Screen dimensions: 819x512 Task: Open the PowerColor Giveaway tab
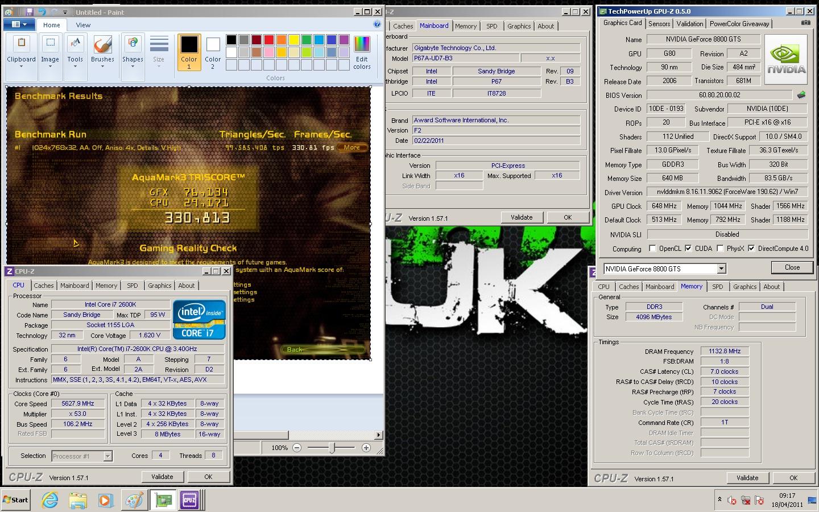(x=739, y=23)
